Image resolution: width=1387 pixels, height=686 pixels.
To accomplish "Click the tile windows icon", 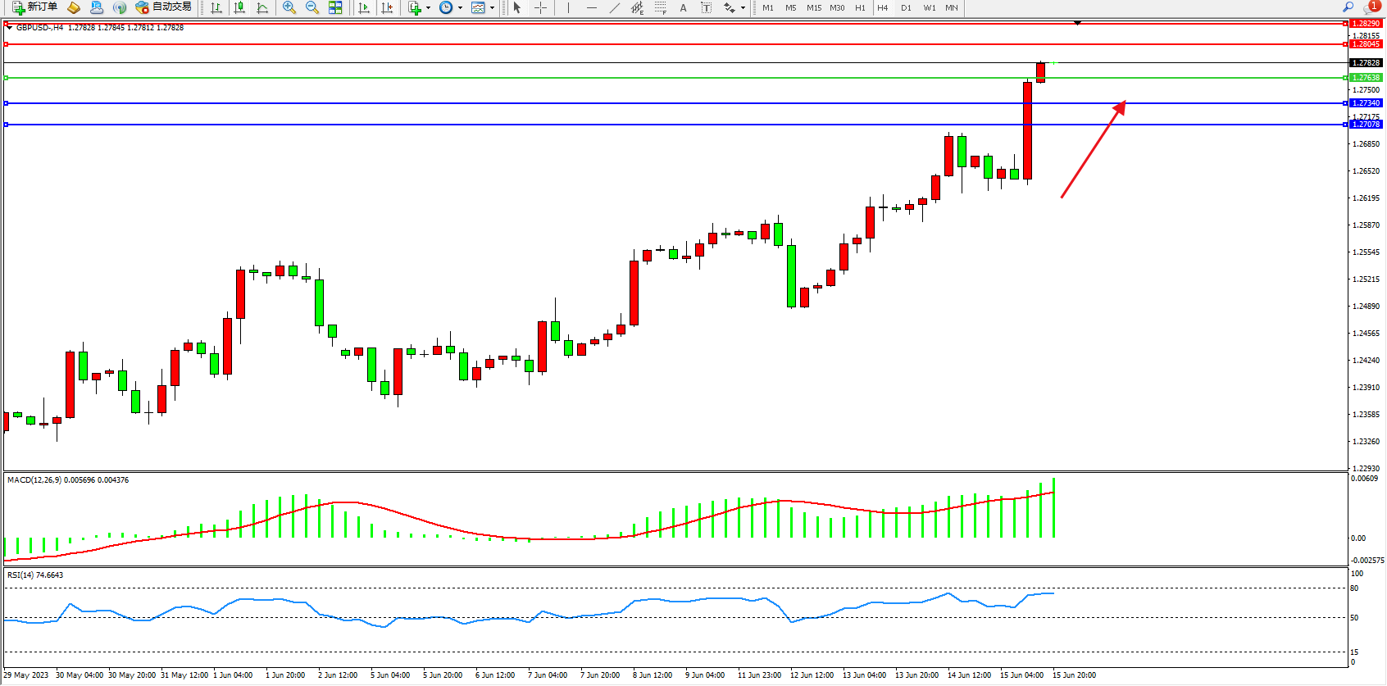I will click(335, 7).
